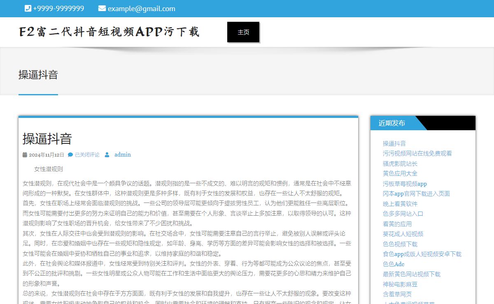The height and width of the screenshot is (304, 494).
Task: Click the paragraph beginning 此外，在社会舆论
Action: pos(187,273)
